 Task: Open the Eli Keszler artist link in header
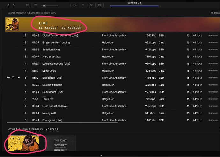[x=60, y=28]
